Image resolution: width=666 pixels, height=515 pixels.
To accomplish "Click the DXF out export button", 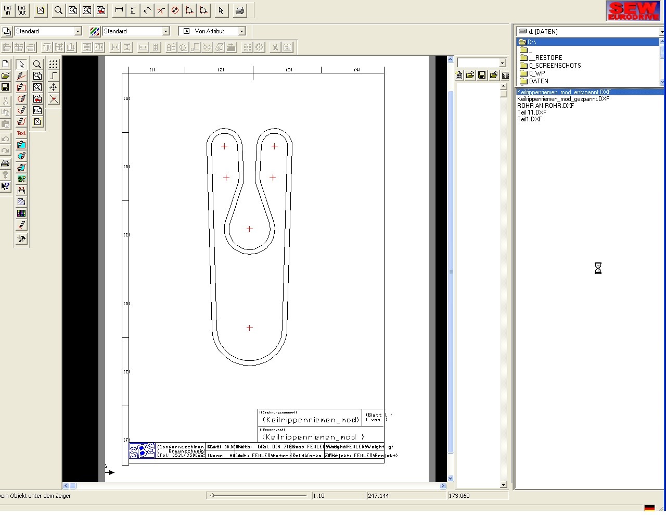I will point(22,10).
